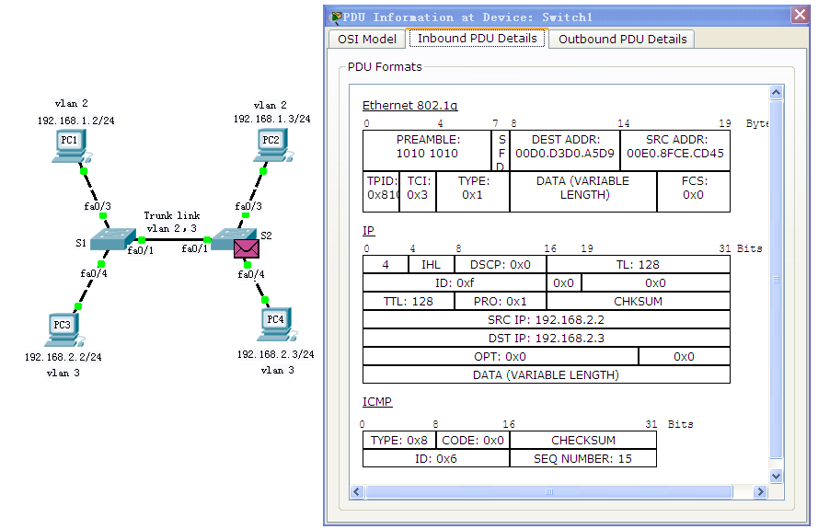Click the horizontal scrollbar left arrow
Viewport: 818px width, 529px height.
[357, 491]
